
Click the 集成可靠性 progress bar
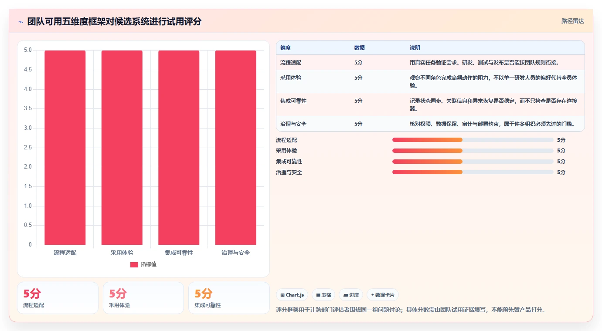[x=473, y=161]
